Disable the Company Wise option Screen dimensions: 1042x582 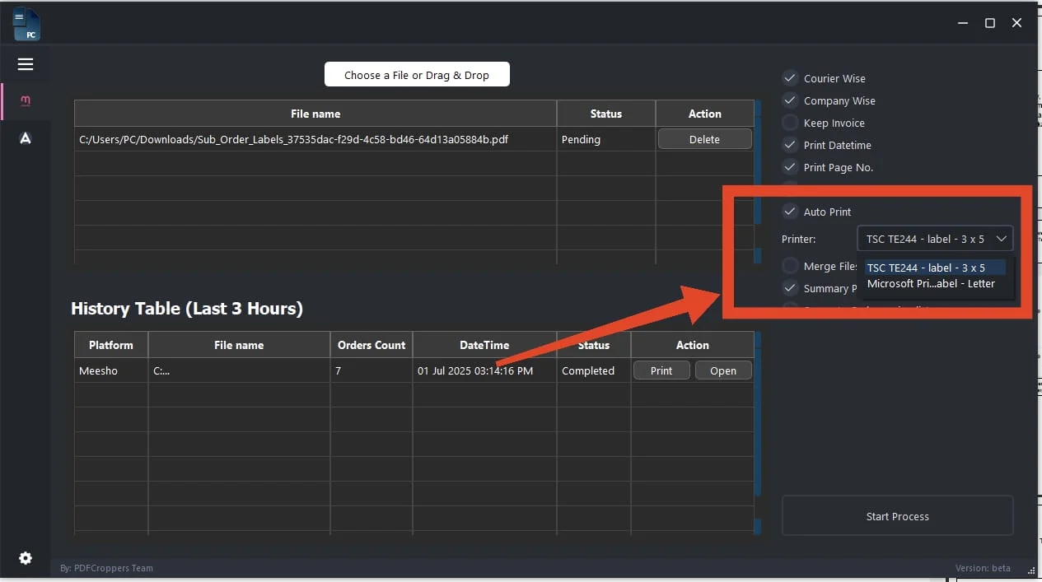pos(790,100)
